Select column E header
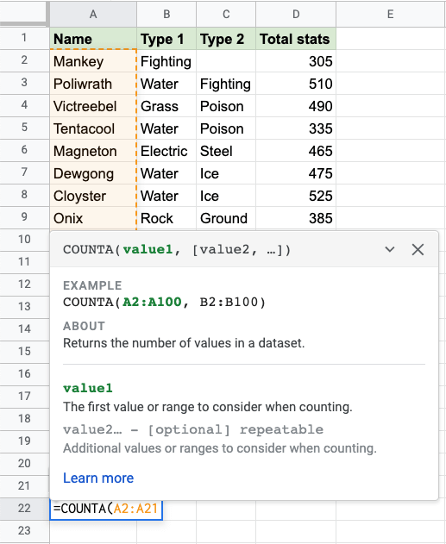446x544 pixels. pyautogui.click(x=391, y=14)
